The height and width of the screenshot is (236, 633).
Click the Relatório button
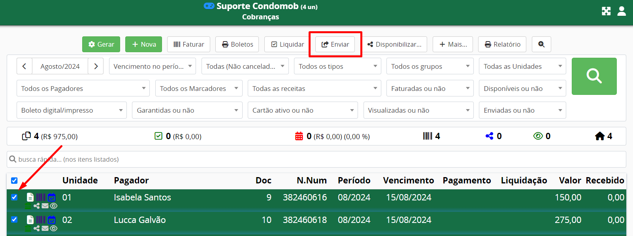(502, 44)
